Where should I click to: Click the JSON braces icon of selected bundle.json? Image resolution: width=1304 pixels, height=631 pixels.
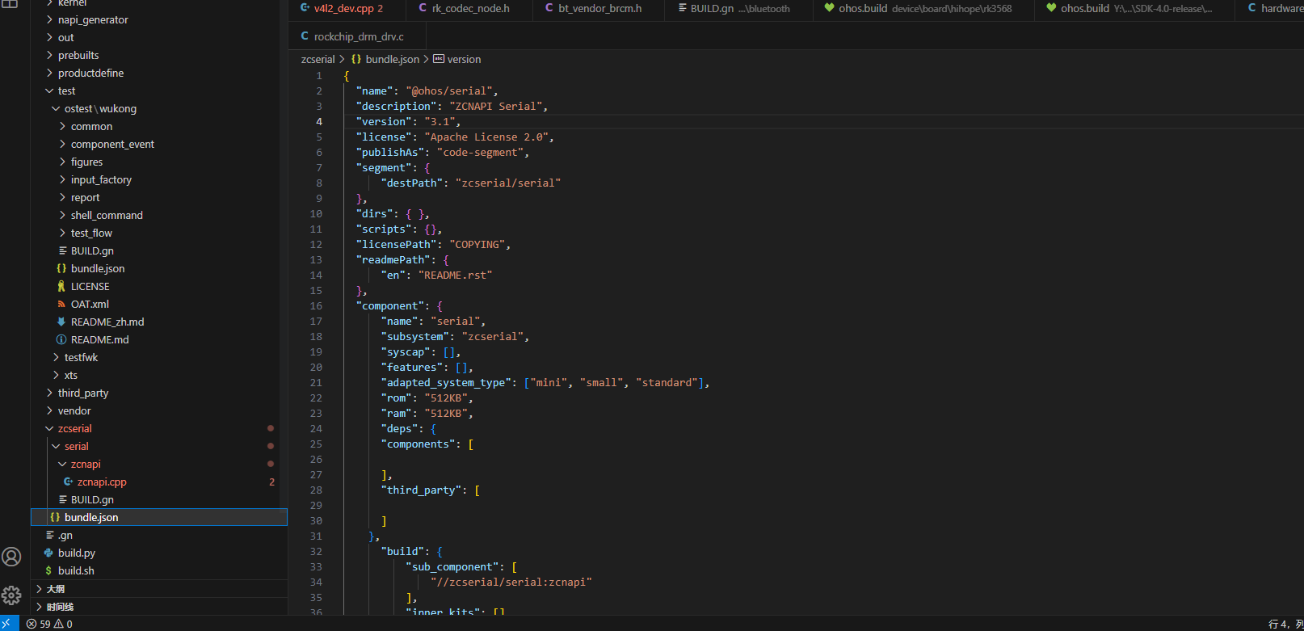coord(55,517)
